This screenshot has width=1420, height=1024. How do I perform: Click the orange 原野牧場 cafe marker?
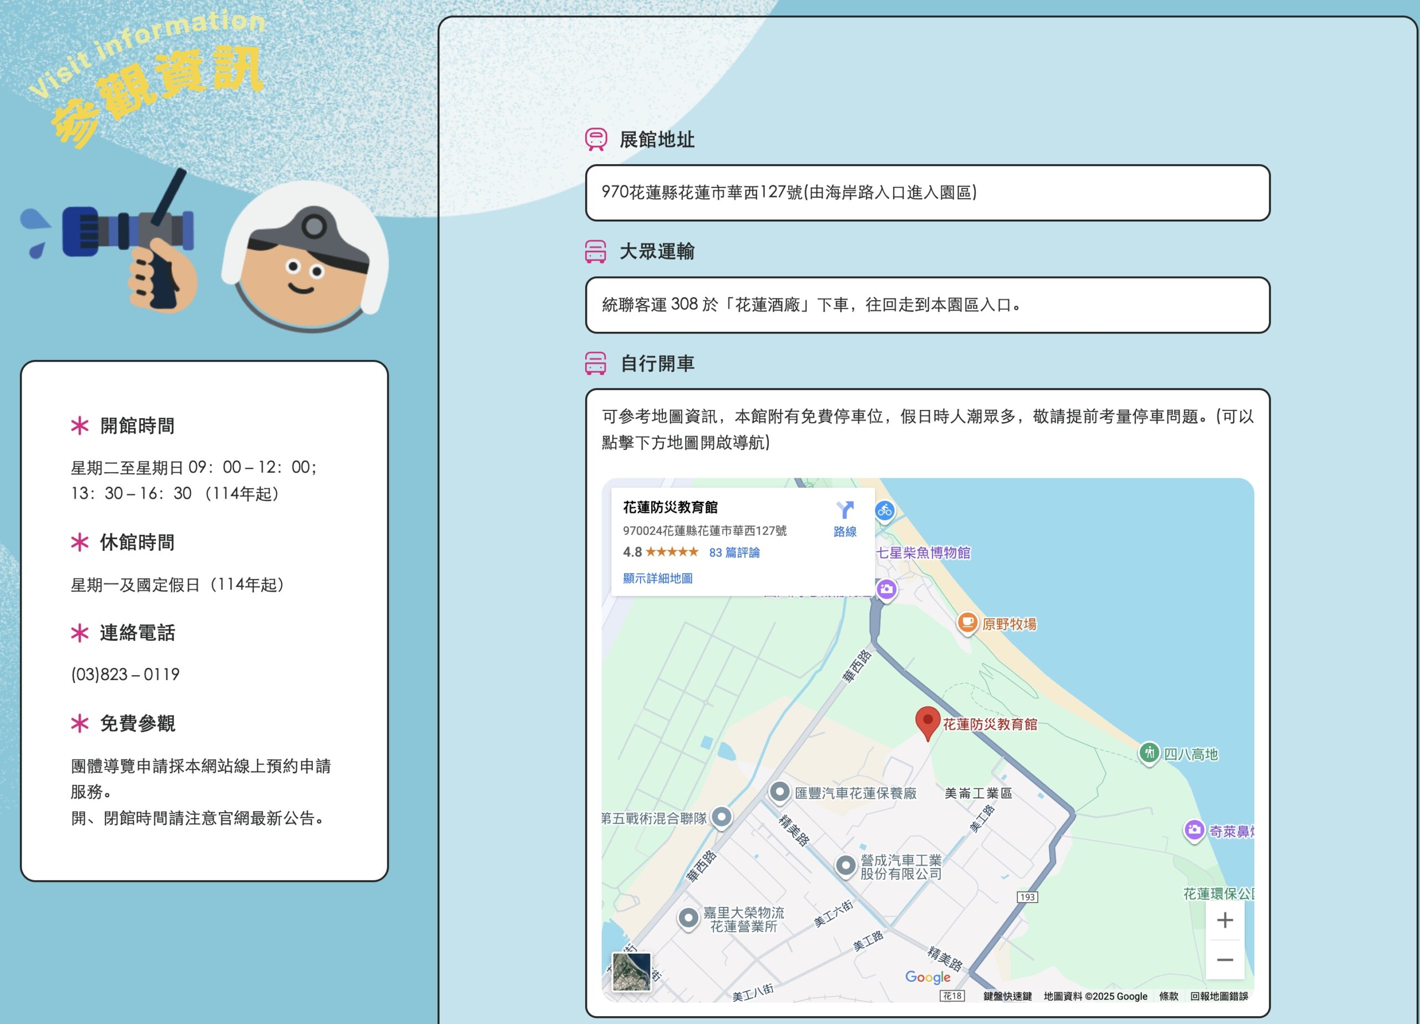(x=967, y=623)
